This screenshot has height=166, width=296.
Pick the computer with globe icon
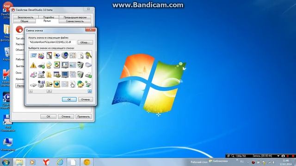(x=65, y=55)
